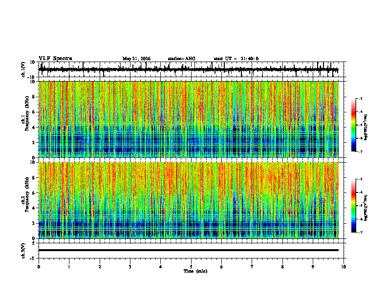Click the start UT 21:40:0 label

pyautogui.click(x=236, y=59)
